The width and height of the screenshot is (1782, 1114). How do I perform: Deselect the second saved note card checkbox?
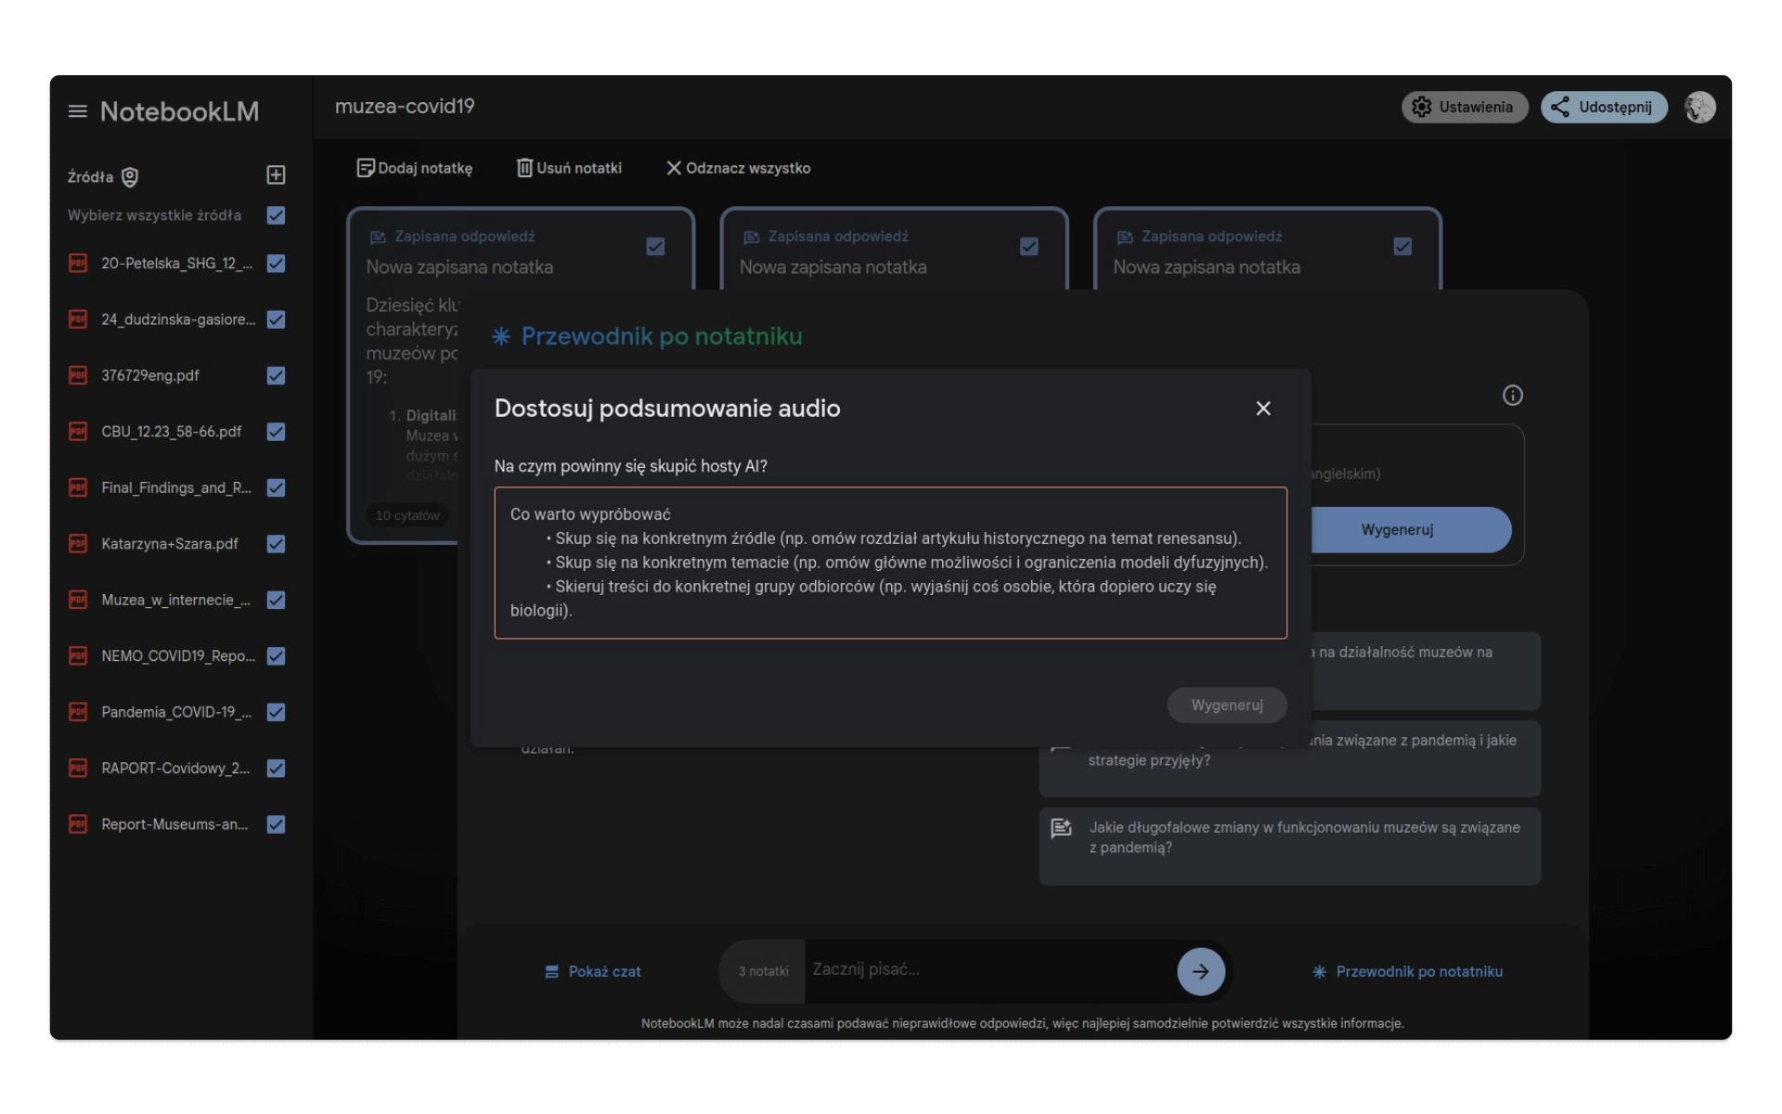coord(1028,246)
